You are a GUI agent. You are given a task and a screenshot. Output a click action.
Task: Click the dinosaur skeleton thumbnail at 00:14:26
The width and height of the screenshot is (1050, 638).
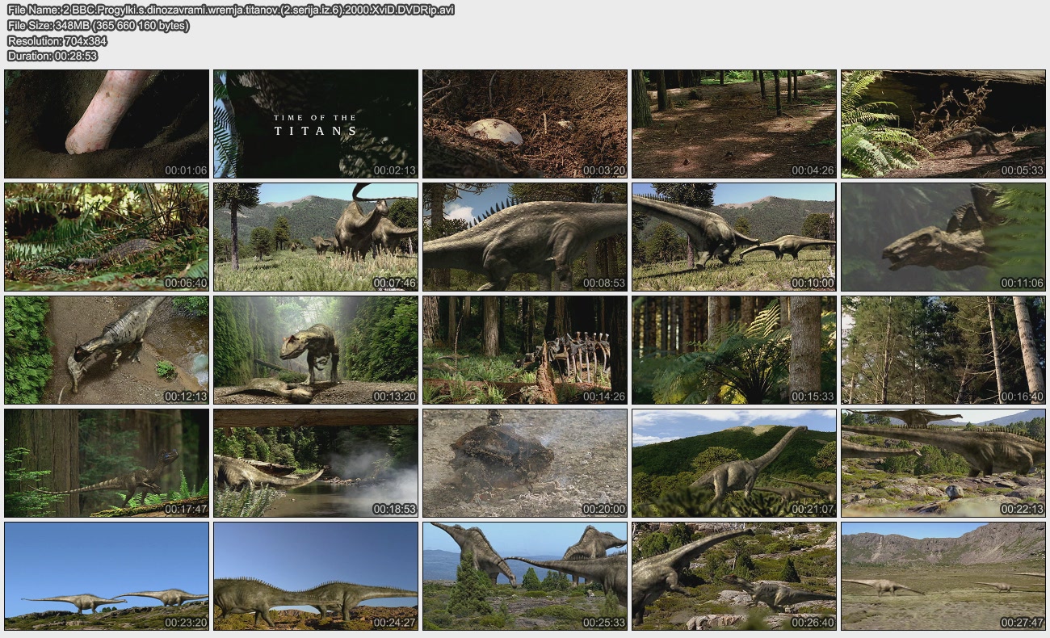525,350
